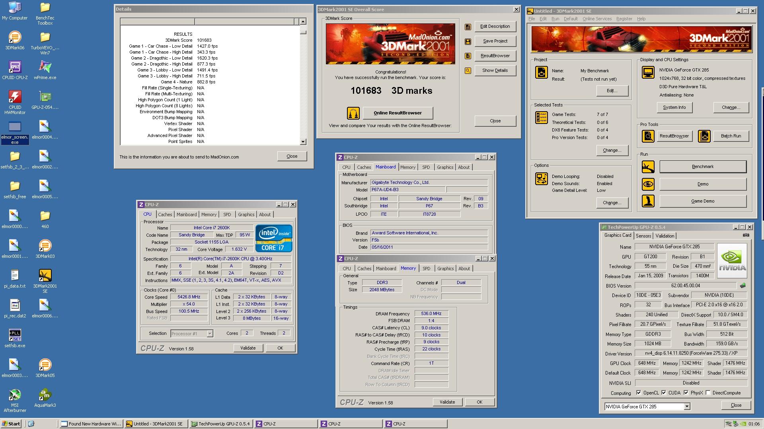Click Show Details magnifier icon
The width and height of the screenshot is (764, 429).
[468, 71]
